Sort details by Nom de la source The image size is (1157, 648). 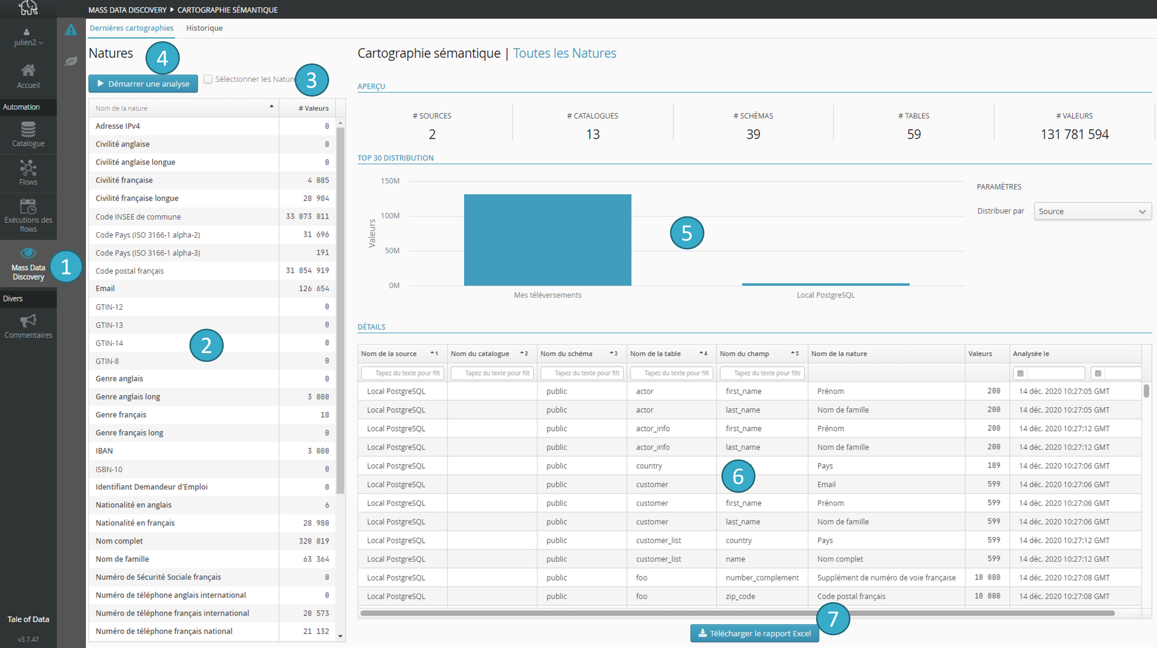coord(402,354)
